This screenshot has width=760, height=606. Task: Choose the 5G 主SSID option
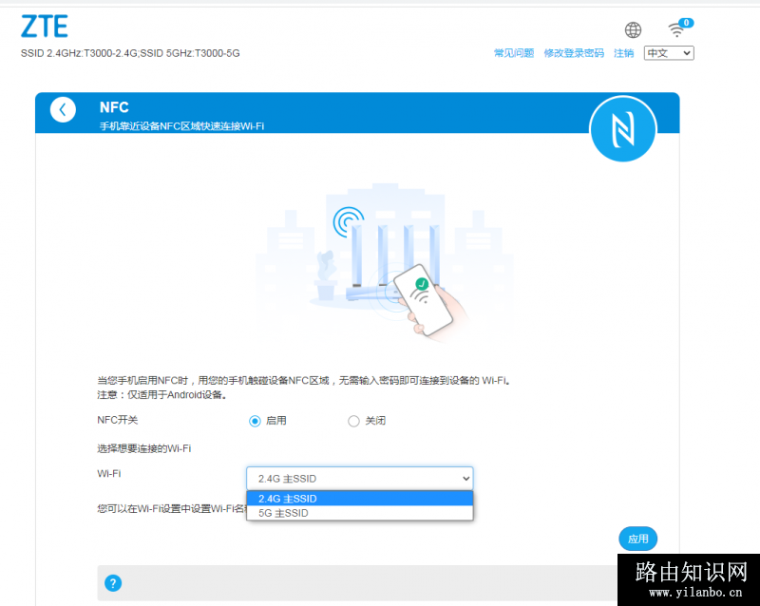coord(360,513)
